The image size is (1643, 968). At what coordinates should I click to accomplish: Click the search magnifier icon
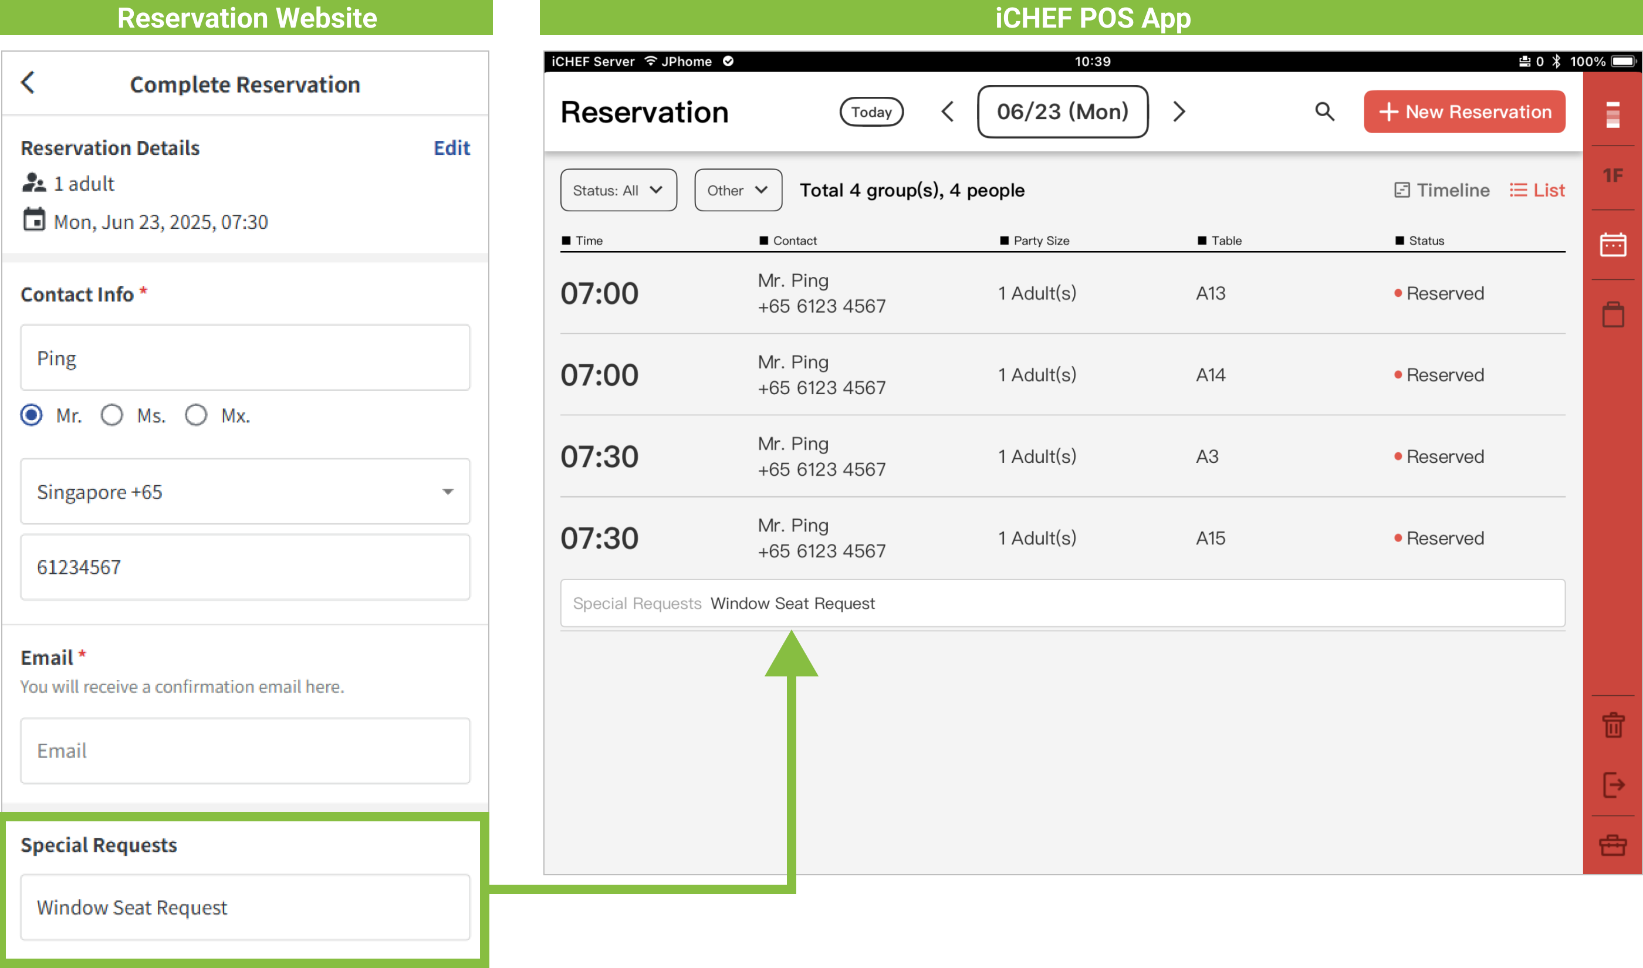[1324, 111]
